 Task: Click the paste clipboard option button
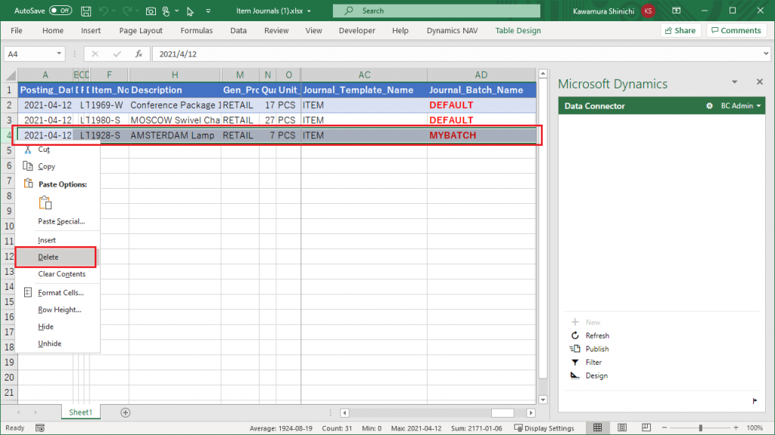(x=45, y=202)
